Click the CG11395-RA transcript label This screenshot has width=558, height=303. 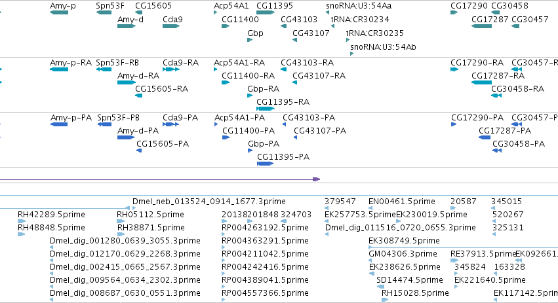[283, 102]
